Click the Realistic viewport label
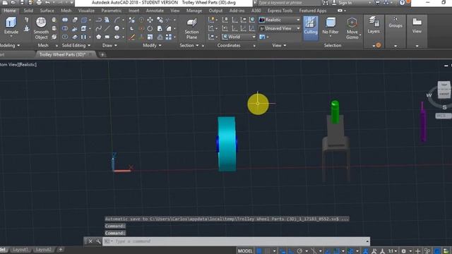The height and width of the screenshot is (254, 452). (28, 65)
